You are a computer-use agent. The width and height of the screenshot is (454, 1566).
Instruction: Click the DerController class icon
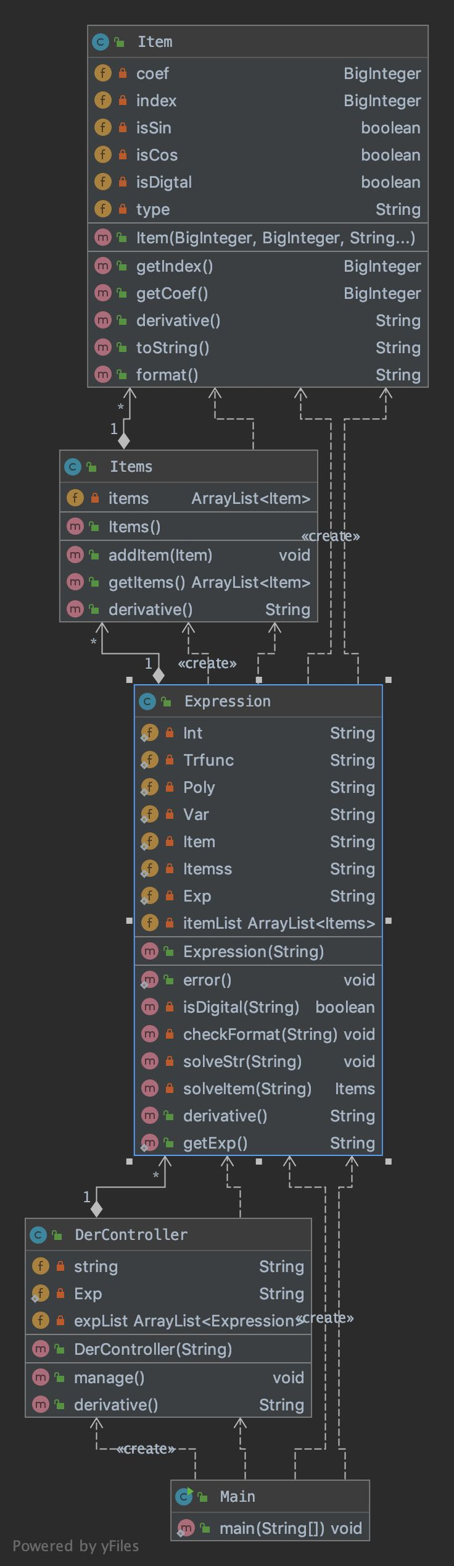point(38,1235)
